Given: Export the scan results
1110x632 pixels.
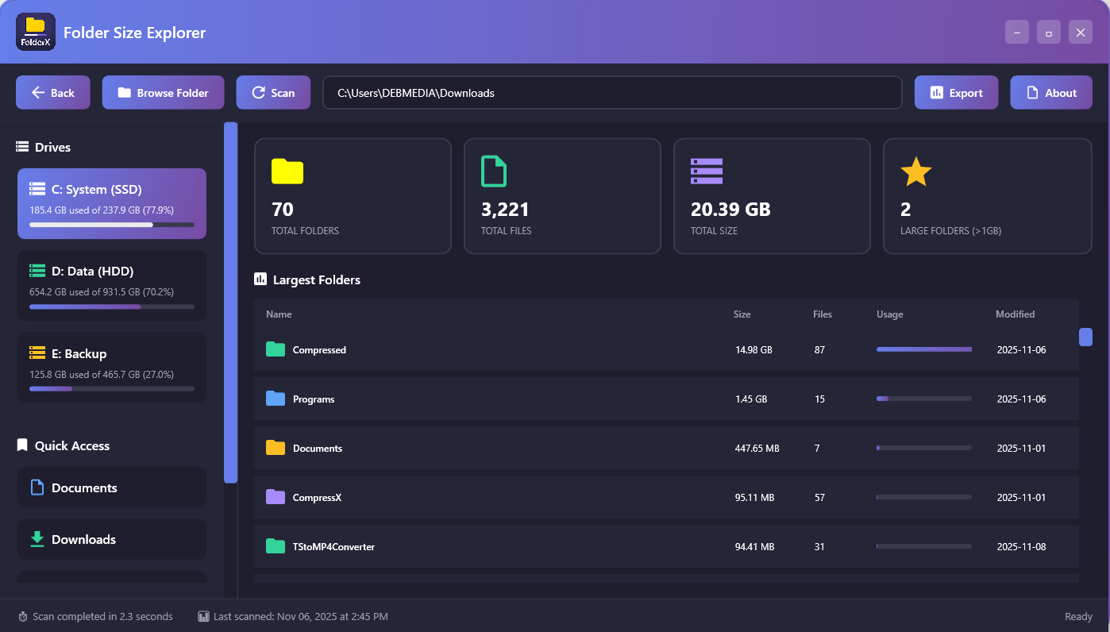Looking at the screenshot, I should (956, 92).
